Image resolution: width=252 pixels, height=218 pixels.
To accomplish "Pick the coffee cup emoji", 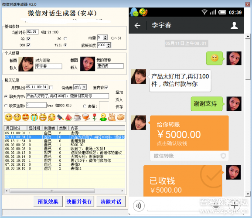I will pos(77,117).
